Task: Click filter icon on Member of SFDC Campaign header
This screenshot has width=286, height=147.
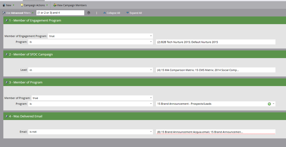Action: pyautogui.click(x=6, y=54)
